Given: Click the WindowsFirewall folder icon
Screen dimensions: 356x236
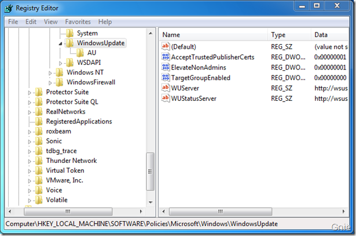Looking at the screenshot, I should tap(60, 82).
